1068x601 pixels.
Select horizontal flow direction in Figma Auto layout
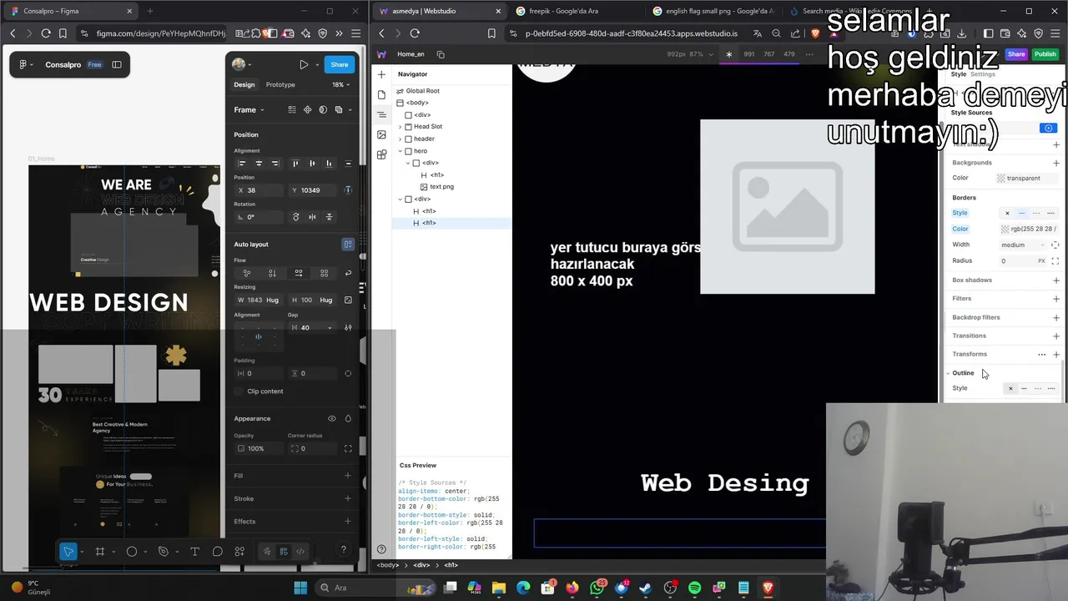pos(299,273)
